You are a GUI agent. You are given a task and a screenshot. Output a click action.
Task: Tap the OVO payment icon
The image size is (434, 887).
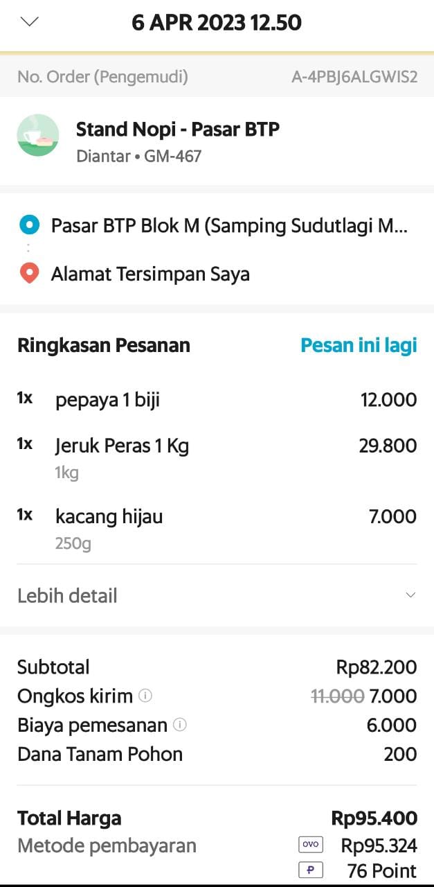311,845
